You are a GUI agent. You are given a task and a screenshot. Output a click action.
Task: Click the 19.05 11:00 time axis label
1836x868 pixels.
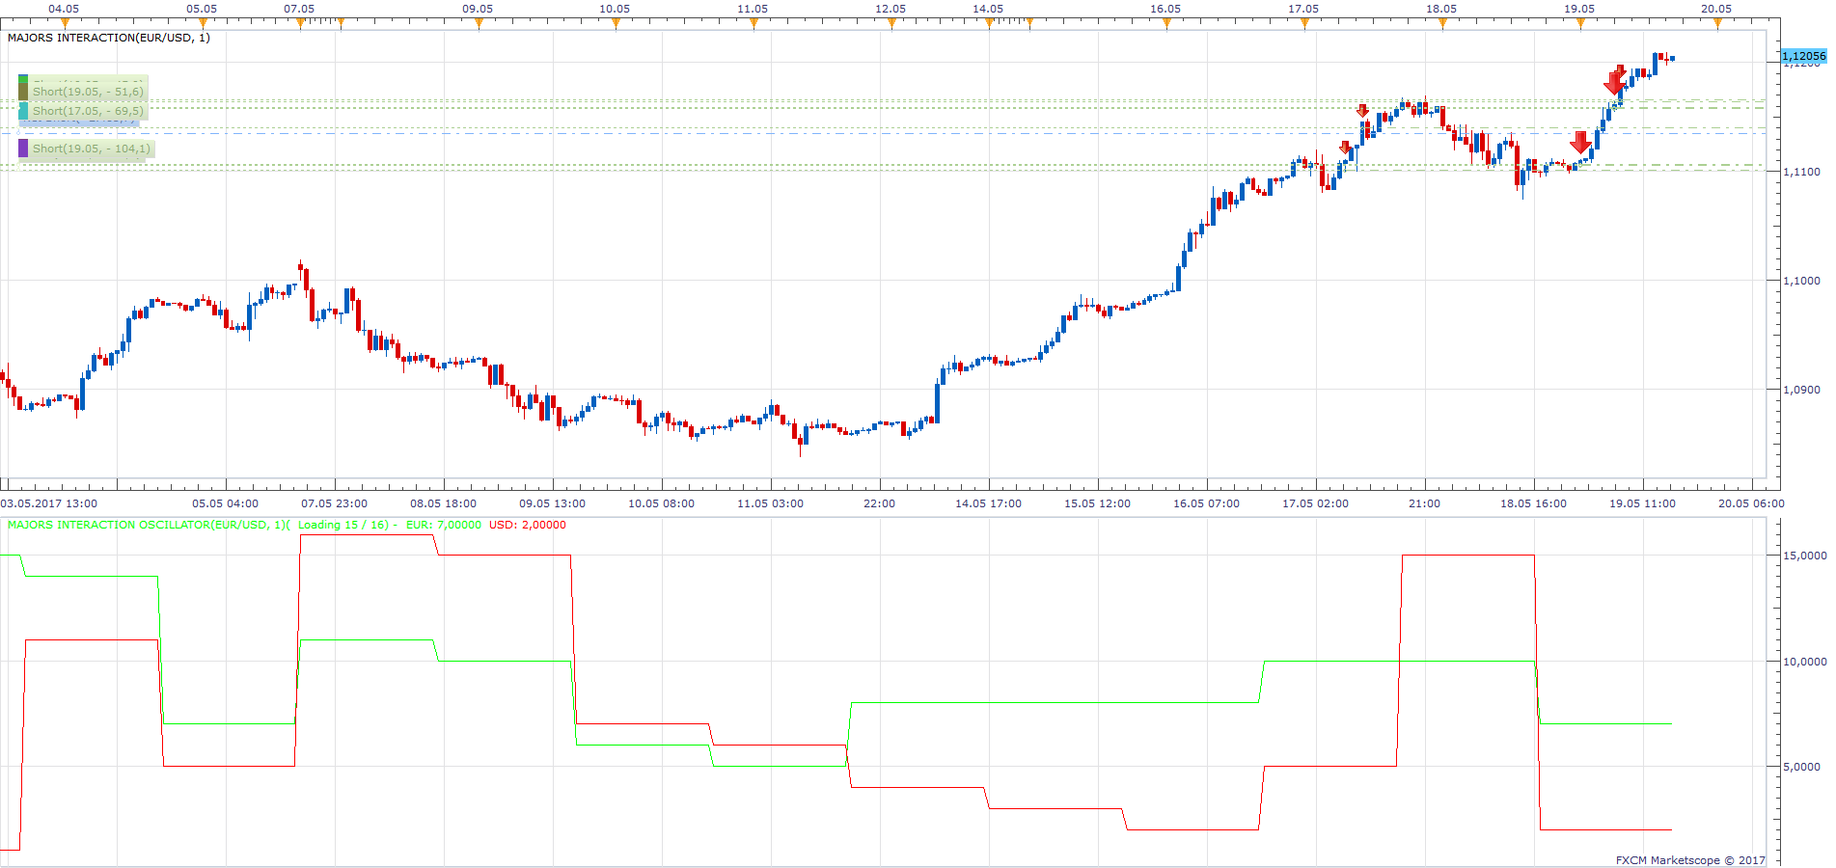tap(1642, 503)
